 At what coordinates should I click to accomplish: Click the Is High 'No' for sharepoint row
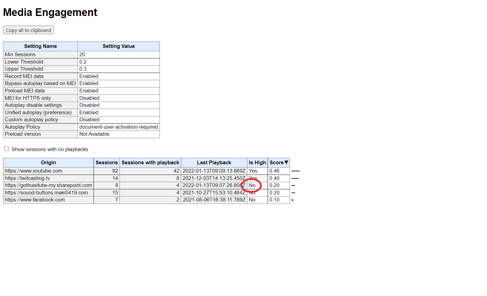tap(252, 185)
